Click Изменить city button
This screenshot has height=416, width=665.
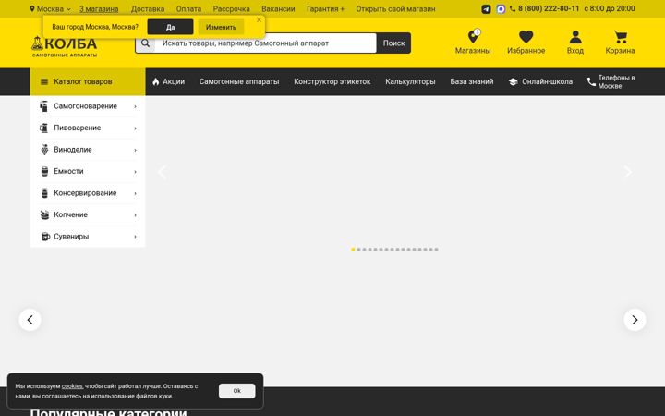click(221, 27)
